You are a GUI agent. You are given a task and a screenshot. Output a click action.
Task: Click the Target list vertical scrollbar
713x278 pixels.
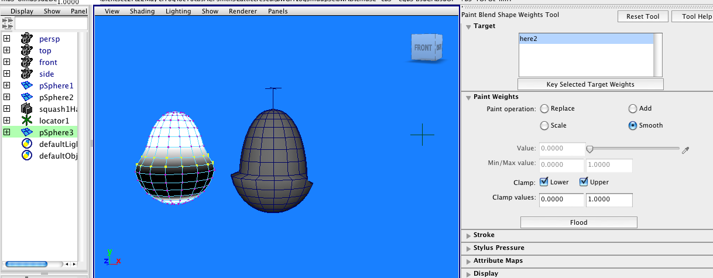point(658,55)
